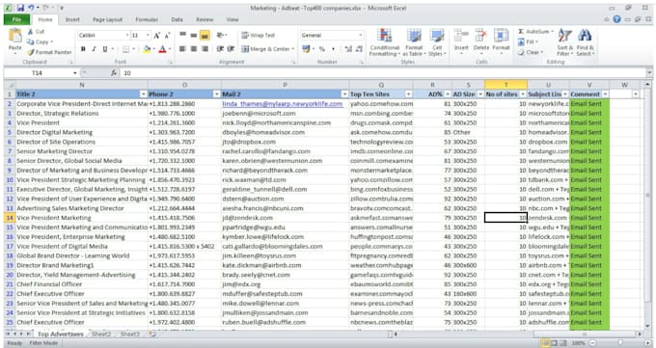656x348 pixels.
Task: Switch to Sheet2 worksheet tab
Action: coord(101,335)
